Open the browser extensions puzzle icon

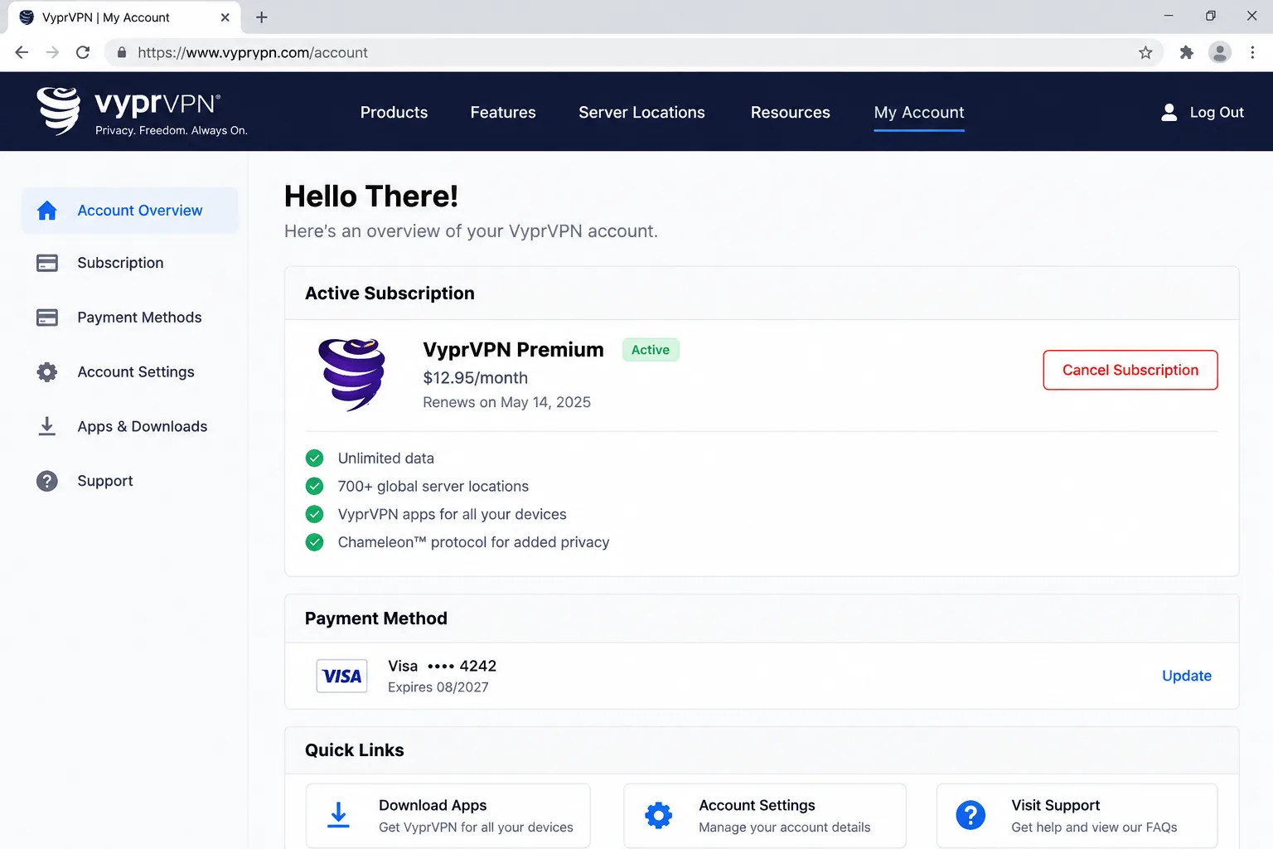click(1186, 52)
